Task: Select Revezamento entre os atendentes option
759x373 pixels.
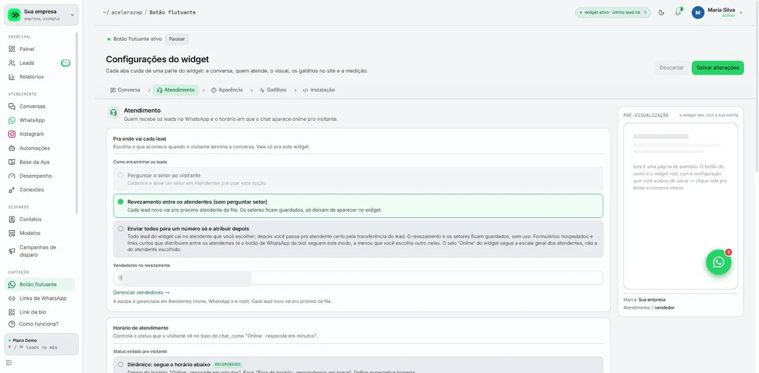Action: coord(358,206)
